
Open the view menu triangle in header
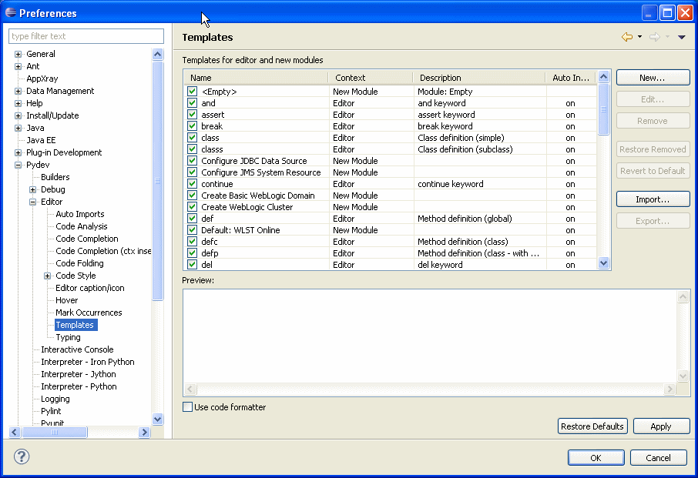[x=681, y=37]
